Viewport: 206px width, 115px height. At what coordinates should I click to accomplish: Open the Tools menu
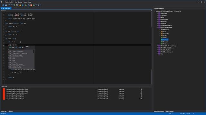pos(25,2)
